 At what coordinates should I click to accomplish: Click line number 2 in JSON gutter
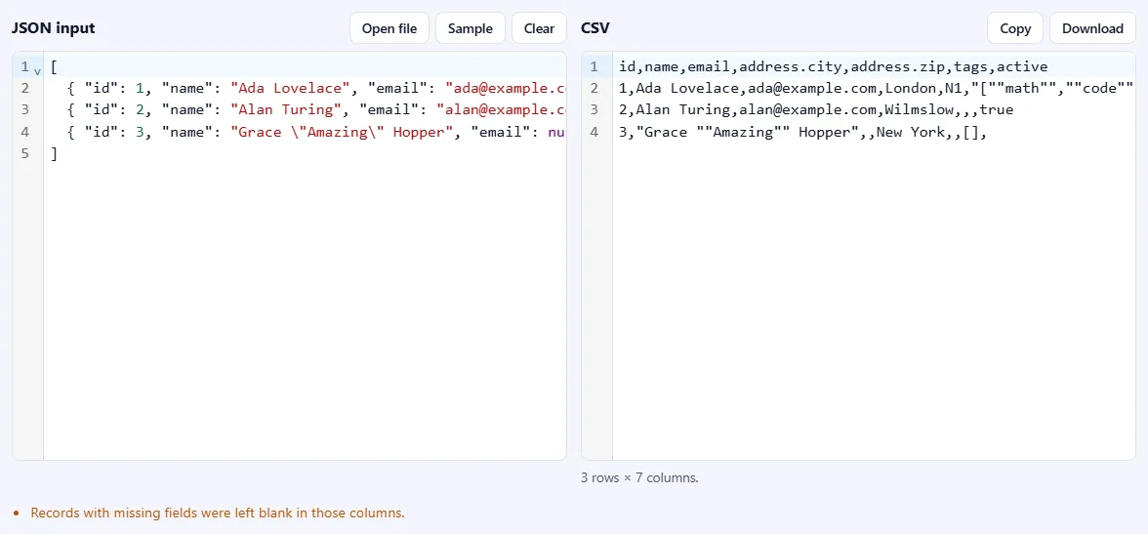click(x=25, y=88)
